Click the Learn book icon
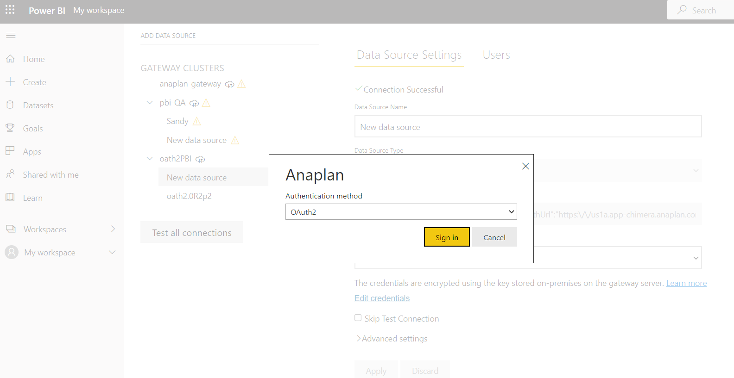 click(x=10, y=198)
